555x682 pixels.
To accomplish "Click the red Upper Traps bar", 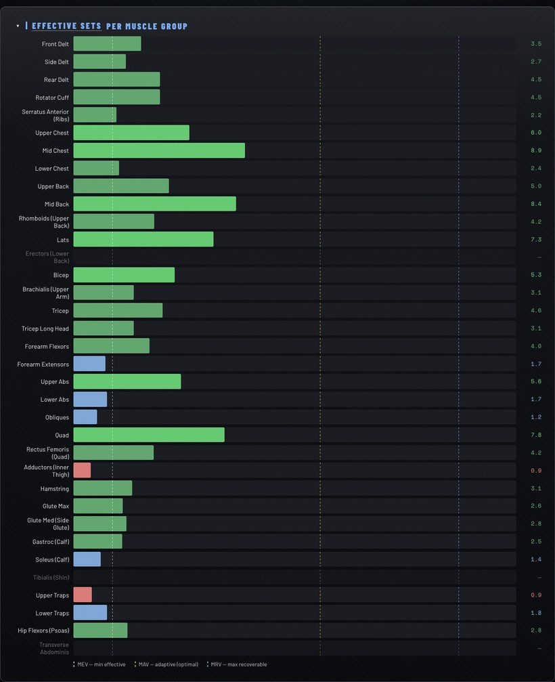I will tap(83, 595).
